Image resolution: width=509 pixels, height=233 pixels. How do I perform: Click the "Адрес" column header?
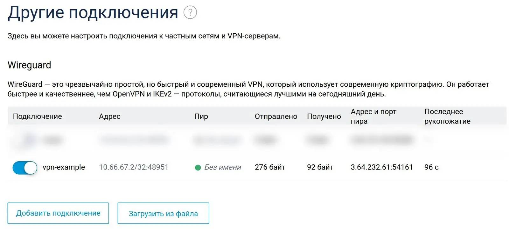[110, 117]
